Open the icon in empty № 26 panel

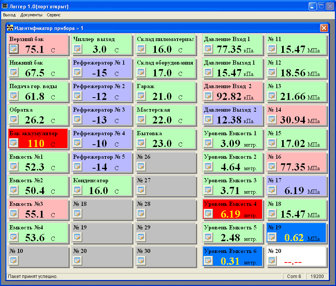click(141, 166)
